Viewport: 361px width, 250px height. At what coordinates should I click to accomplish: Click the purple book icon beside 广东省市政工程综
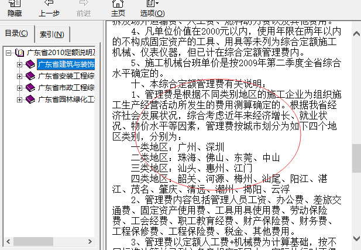point(30,88)
